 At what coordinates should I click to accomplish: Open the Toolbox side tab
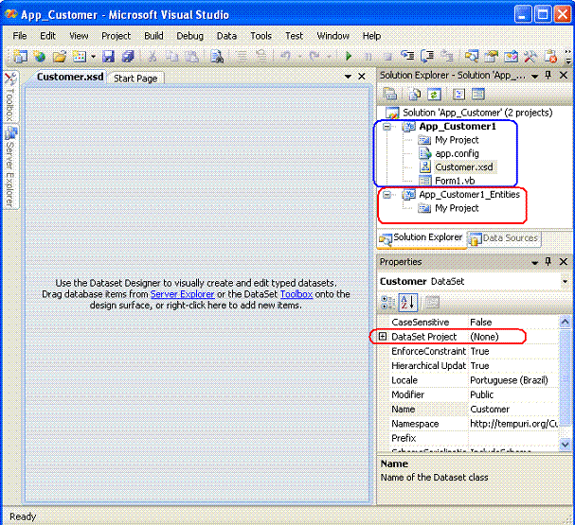point(10,96)
